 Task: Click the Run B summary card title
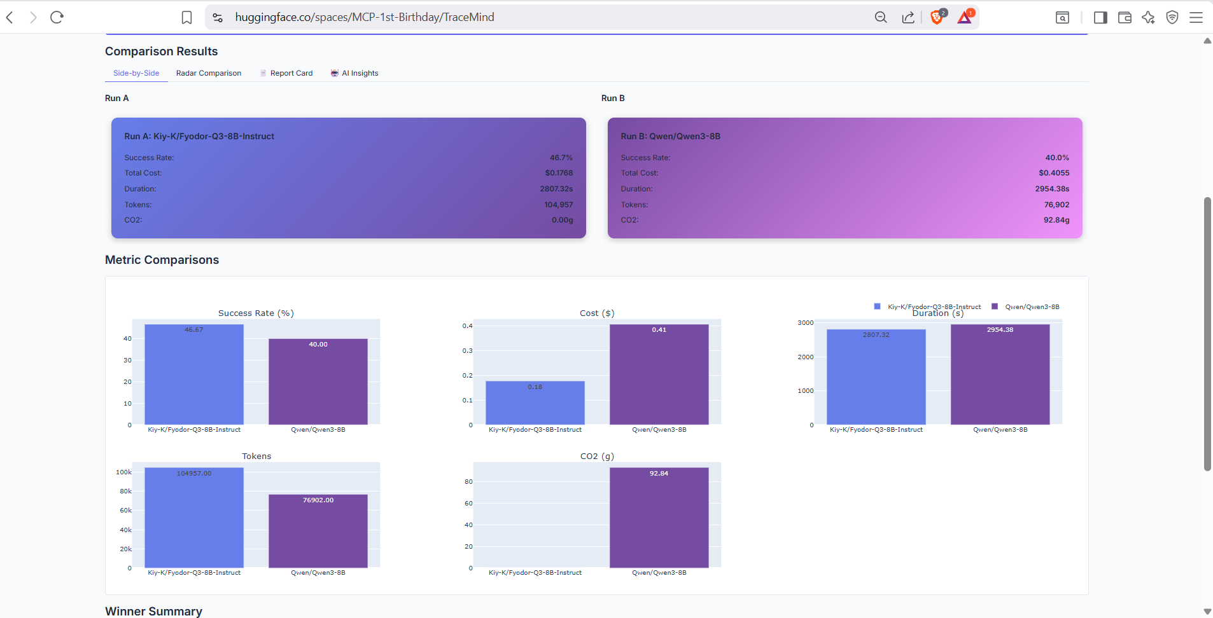671,136
